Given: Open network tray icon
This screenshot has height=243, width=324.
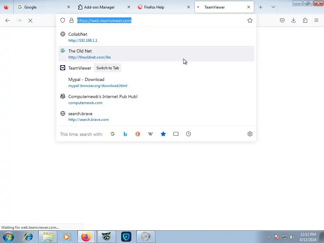Looking at the screenshot, I should pos(284,237).
